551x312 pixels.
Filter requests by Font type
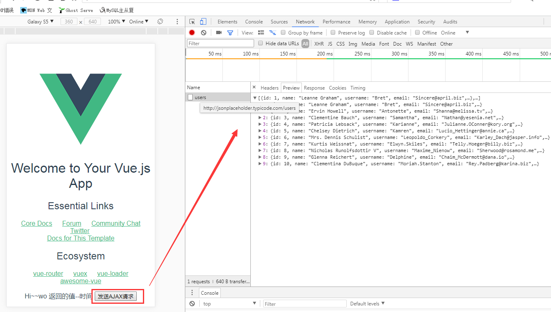pyautogui.click(x=384, y=44)
